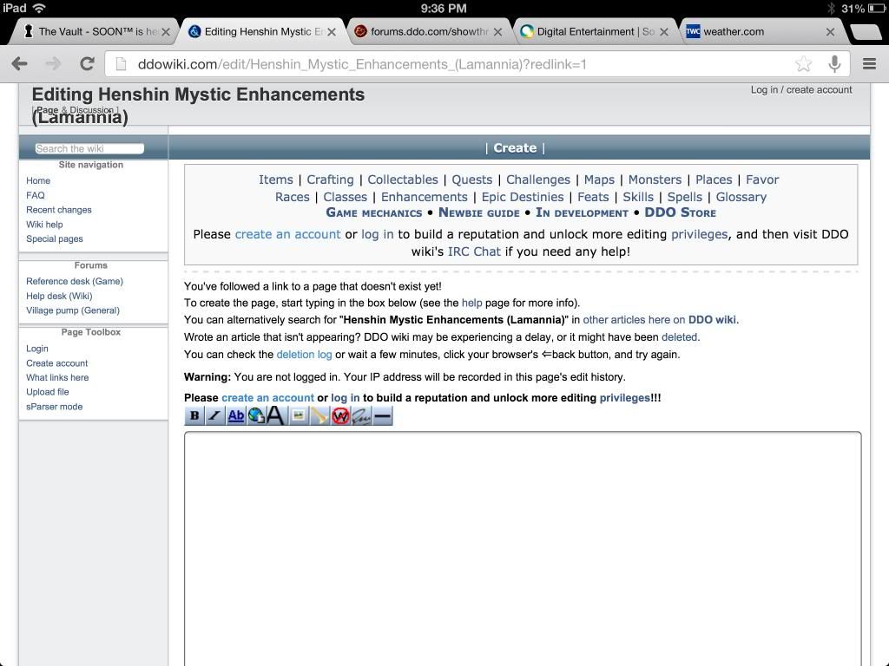This screenshot has width=889, height=666.
Task: Open the Newbie Guide link
Action: 479,213
